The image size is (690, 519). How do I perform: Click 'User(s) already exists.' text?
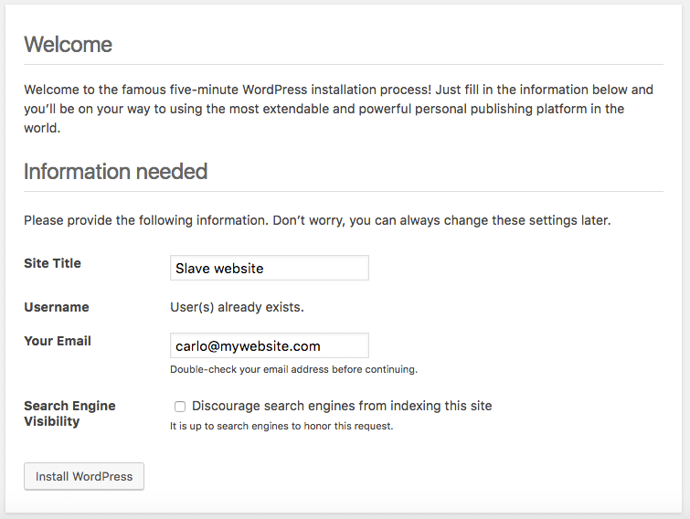[237, 307]
